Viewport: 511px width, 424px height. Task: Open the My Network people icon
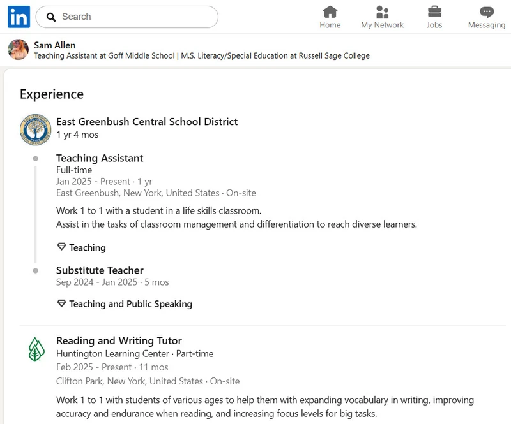(x=382, y=12)
